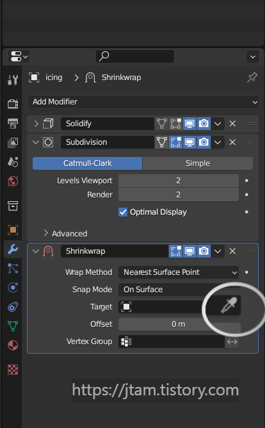Image resolution: width=265 pixels, height=428 pixels.
Task: Click the Solidify modifier name field
Action: click(x=108, y=124)
